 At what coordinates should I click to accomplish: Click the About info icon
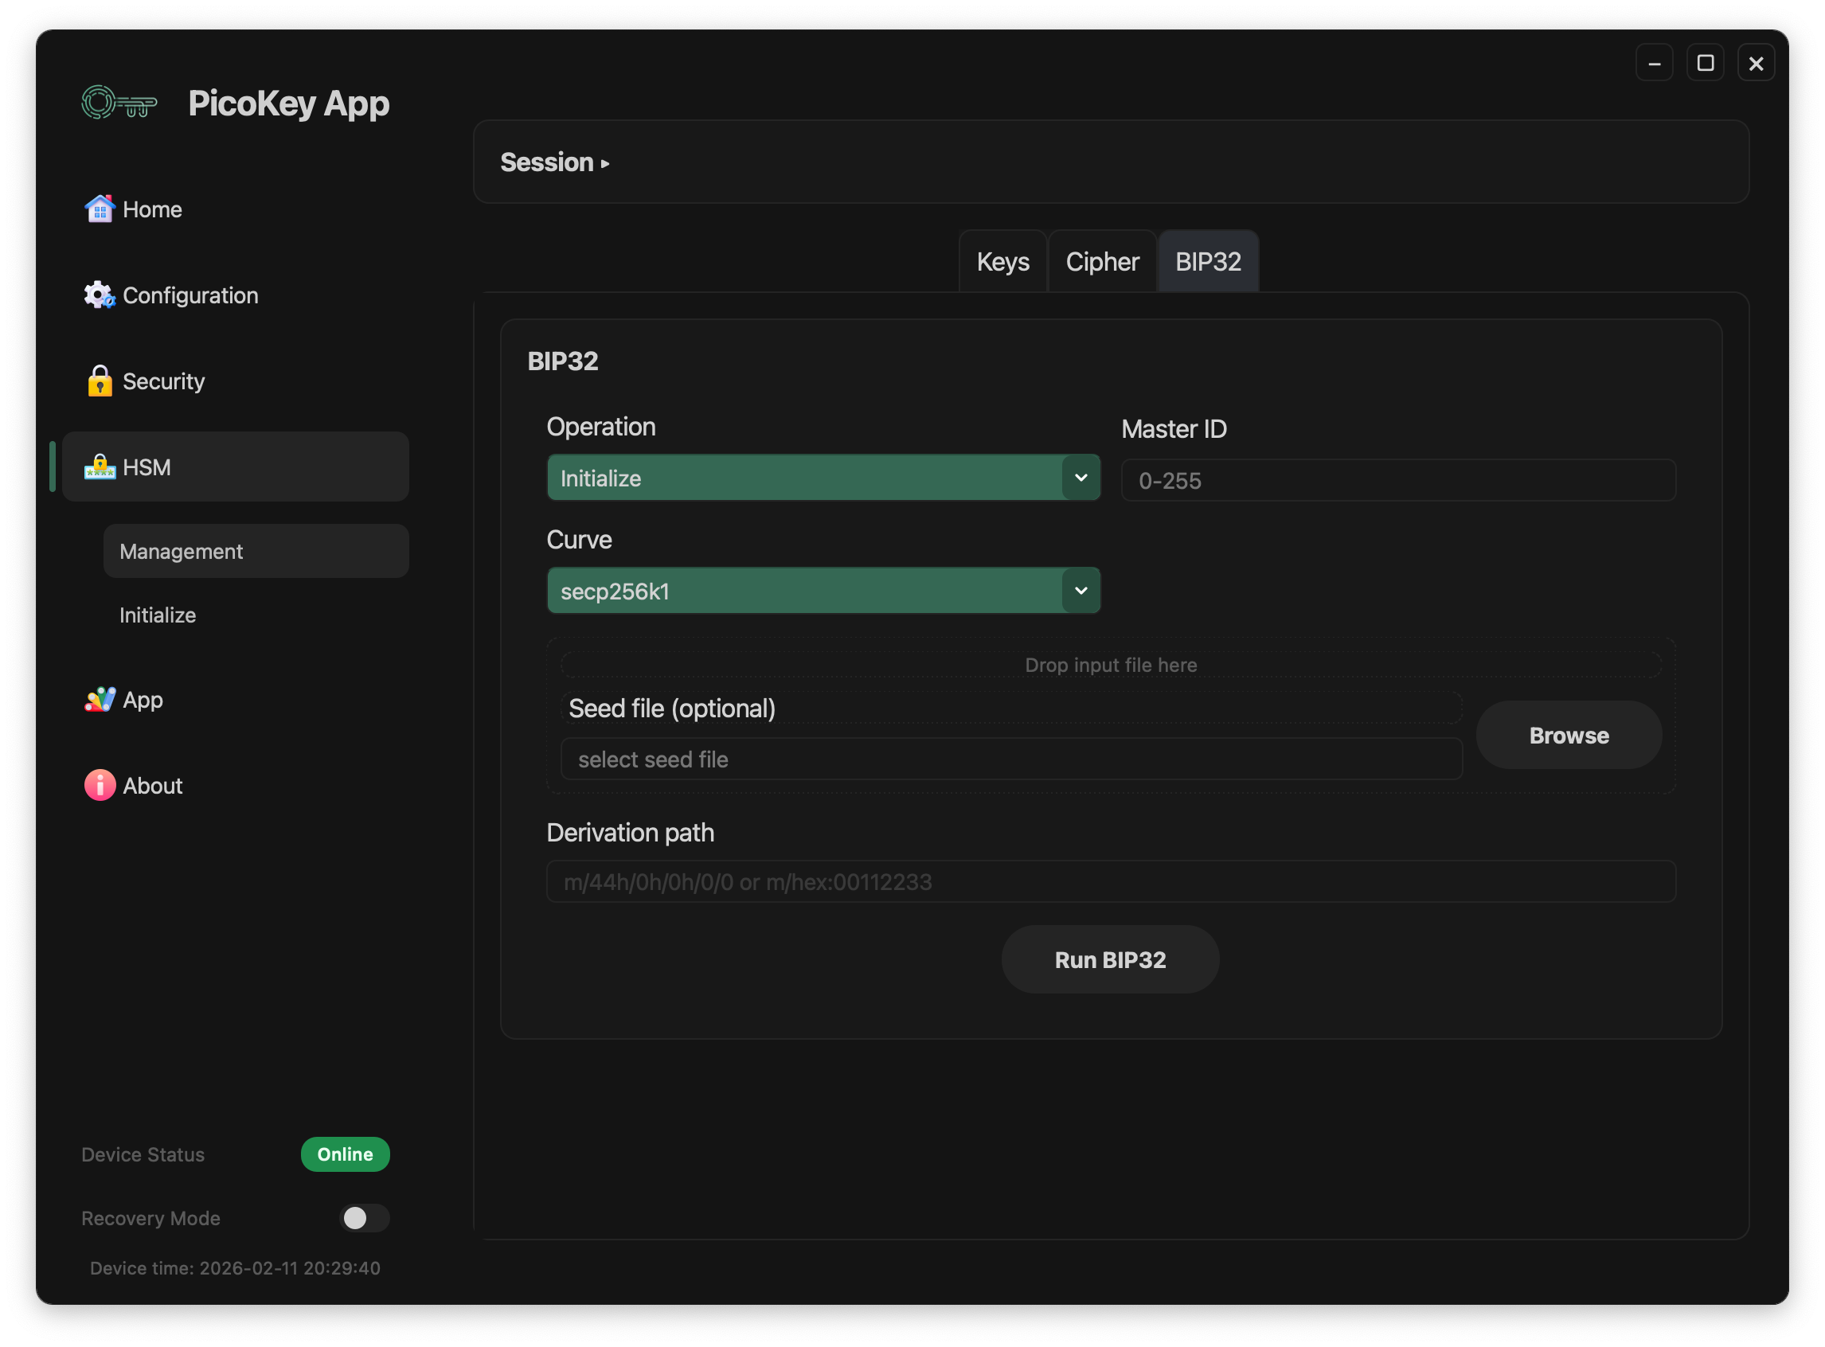pyautogui.click(x=100, y=785)
